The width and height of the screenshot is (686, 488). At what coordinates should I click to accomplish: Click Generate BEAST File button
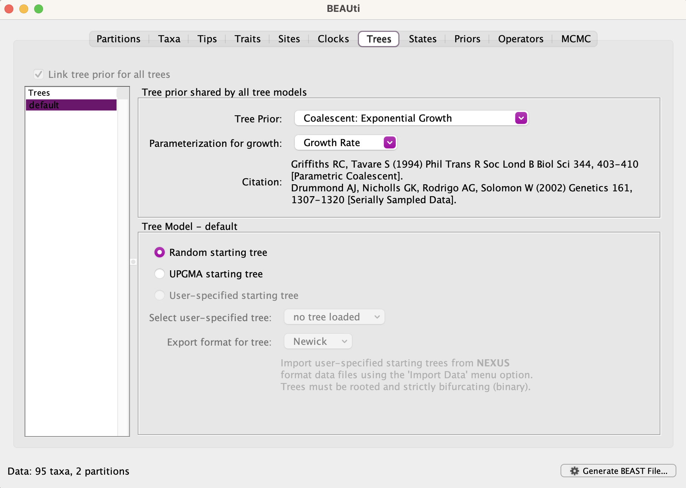tap(618, 471)
